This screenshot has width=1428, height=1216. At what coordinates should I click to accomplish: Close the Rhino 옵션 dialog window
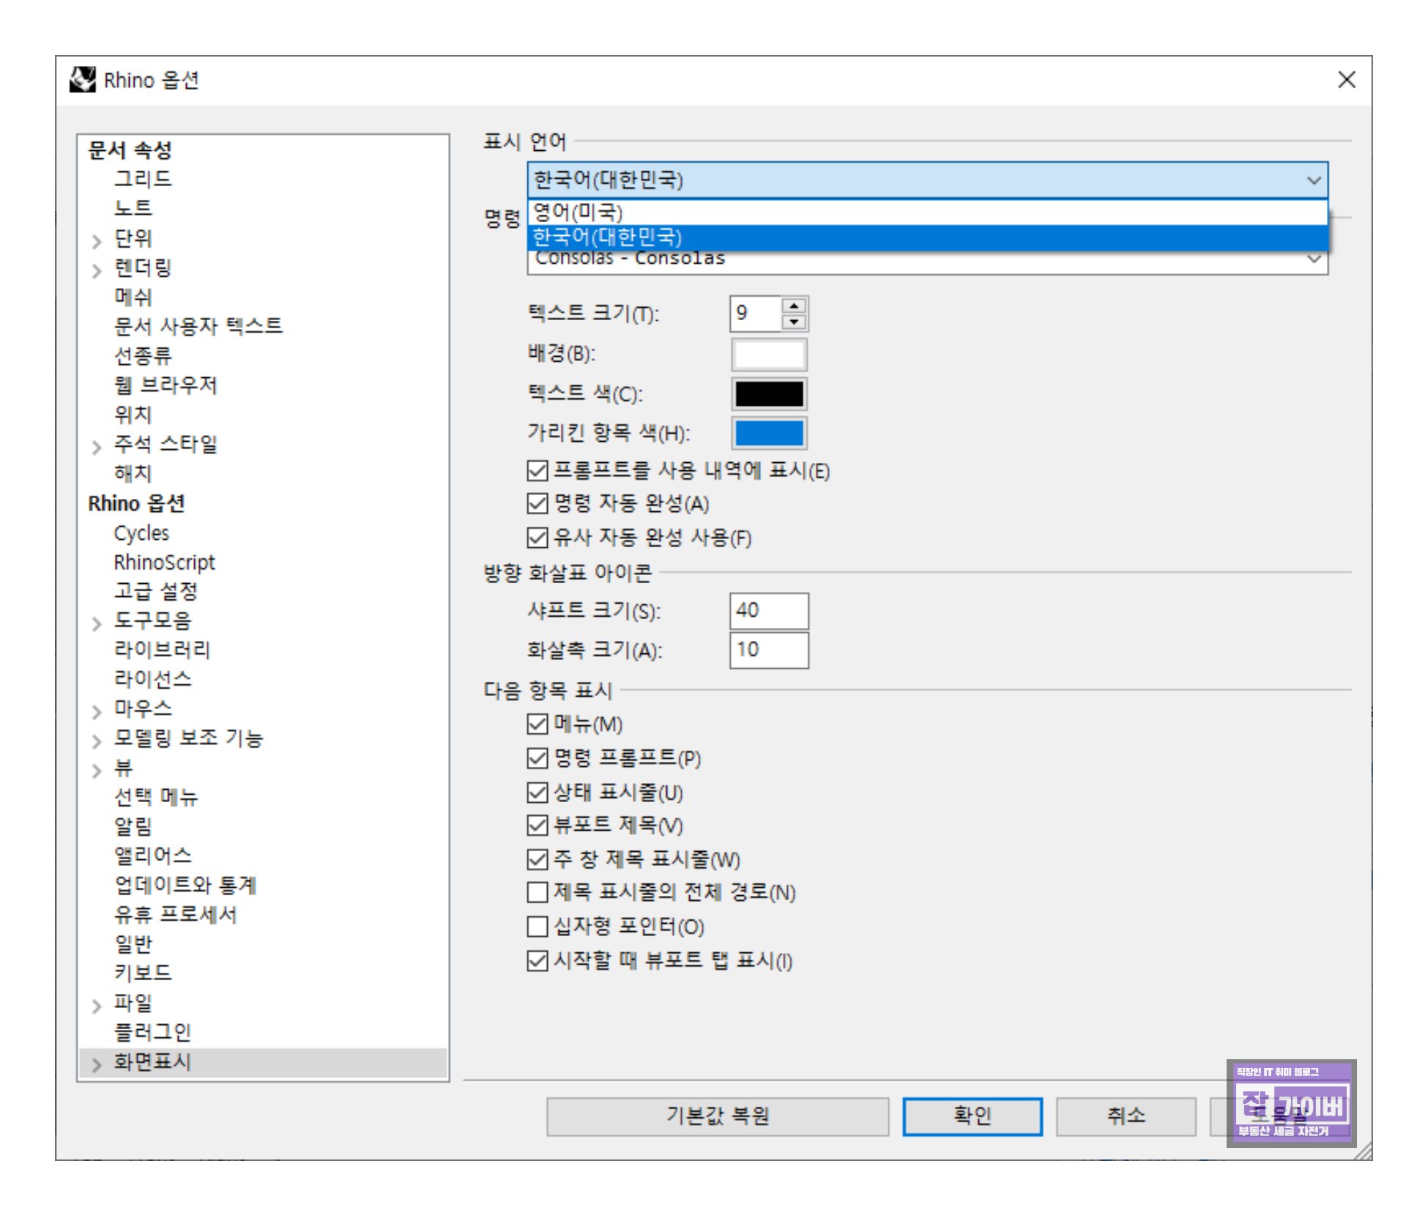pos(1346,80)
